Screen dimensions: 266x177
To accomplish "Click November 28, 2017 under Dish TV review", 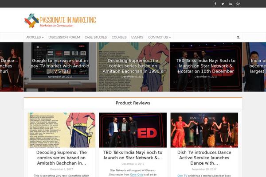I will click(204, 169).
